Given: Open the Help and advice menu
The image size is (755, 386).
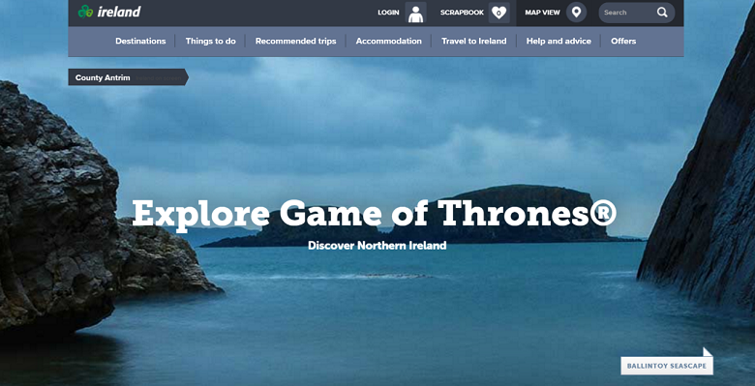Looking at the screenshot, I should pos(559,41).
